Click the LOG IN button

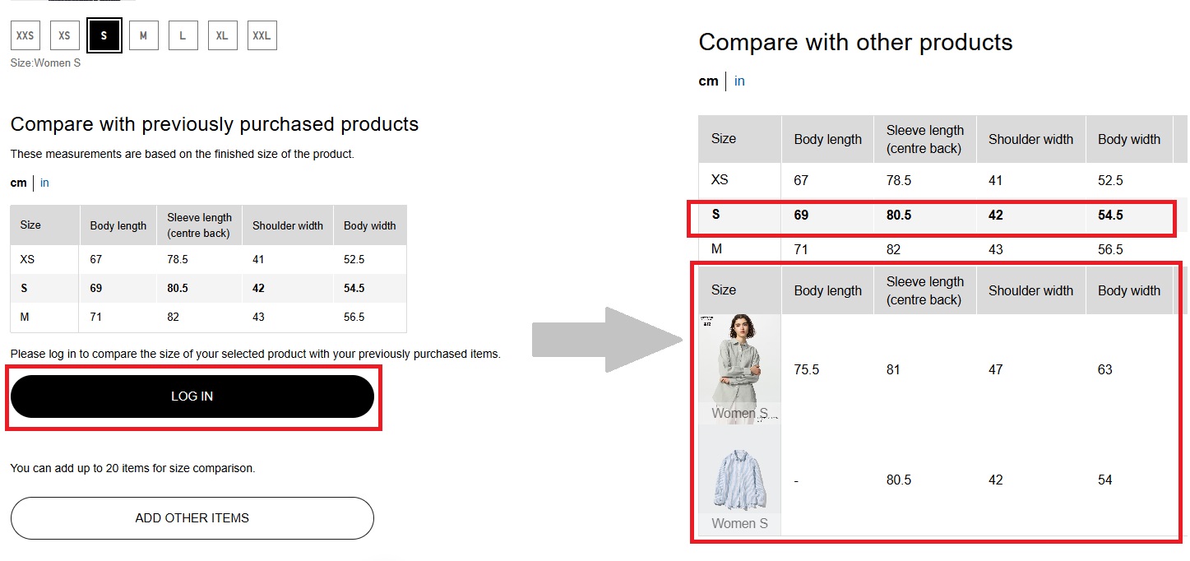tap(192, 396)
